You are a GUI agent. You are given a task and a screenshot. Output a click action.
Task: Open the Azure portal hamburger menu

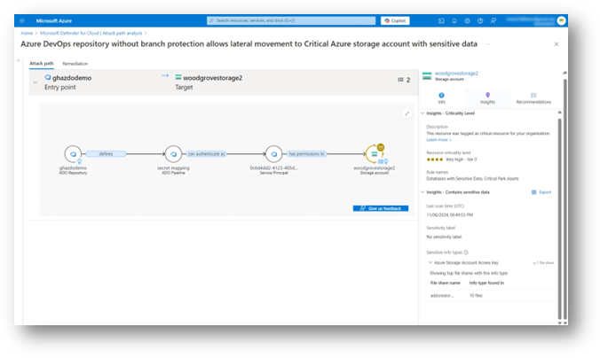click(x=22, y=20)
